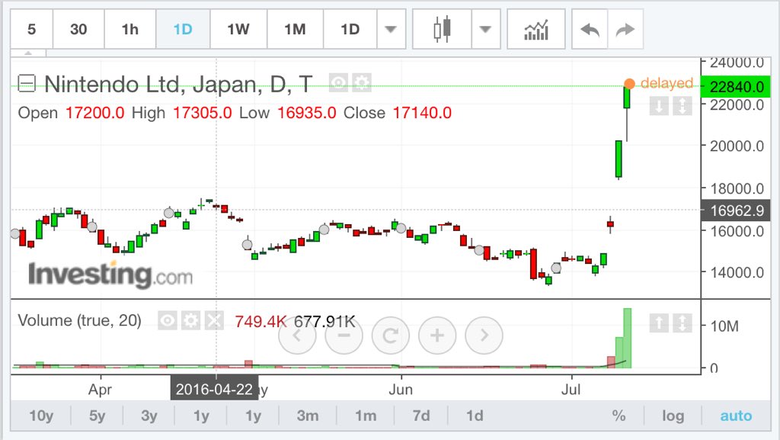Click the topmost green candlestick near 22840
This screenshot has width=780, height=440.
click(x=628, y=98)
